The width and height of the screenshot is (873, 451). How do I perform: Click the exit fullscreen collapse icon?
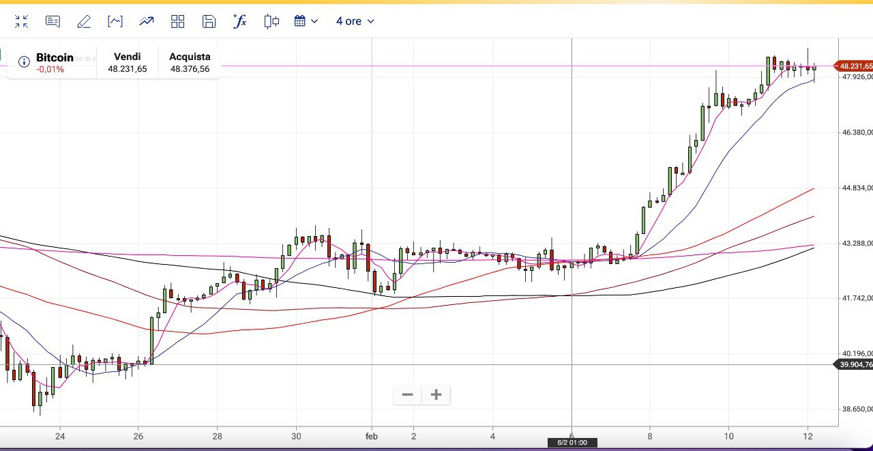point(22,22)
